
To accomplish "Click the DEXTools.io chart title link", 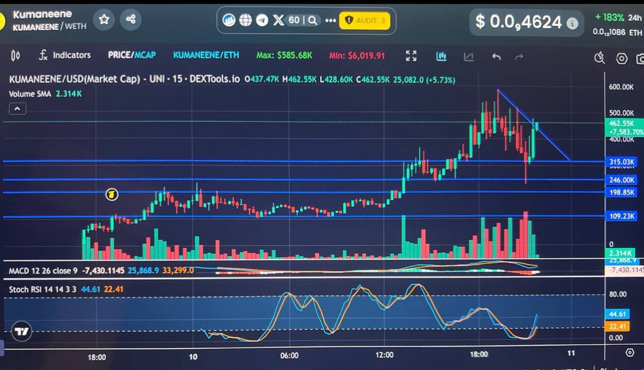I will [213, 79].
